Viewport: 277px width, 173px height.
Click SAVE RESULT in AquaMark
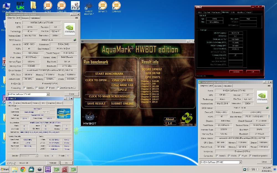[x=96, y=104]
